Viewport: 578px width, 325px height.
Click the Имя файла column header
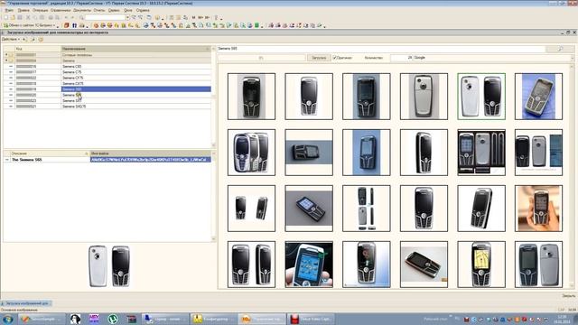[151, 153]
